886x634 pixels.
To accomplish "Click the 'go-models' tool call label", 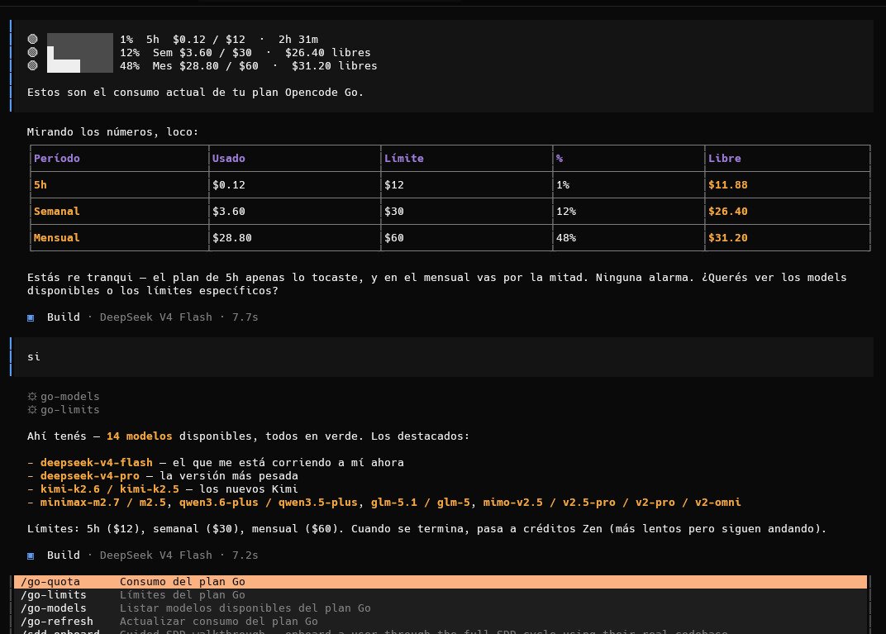I will (x=69, y=396).
